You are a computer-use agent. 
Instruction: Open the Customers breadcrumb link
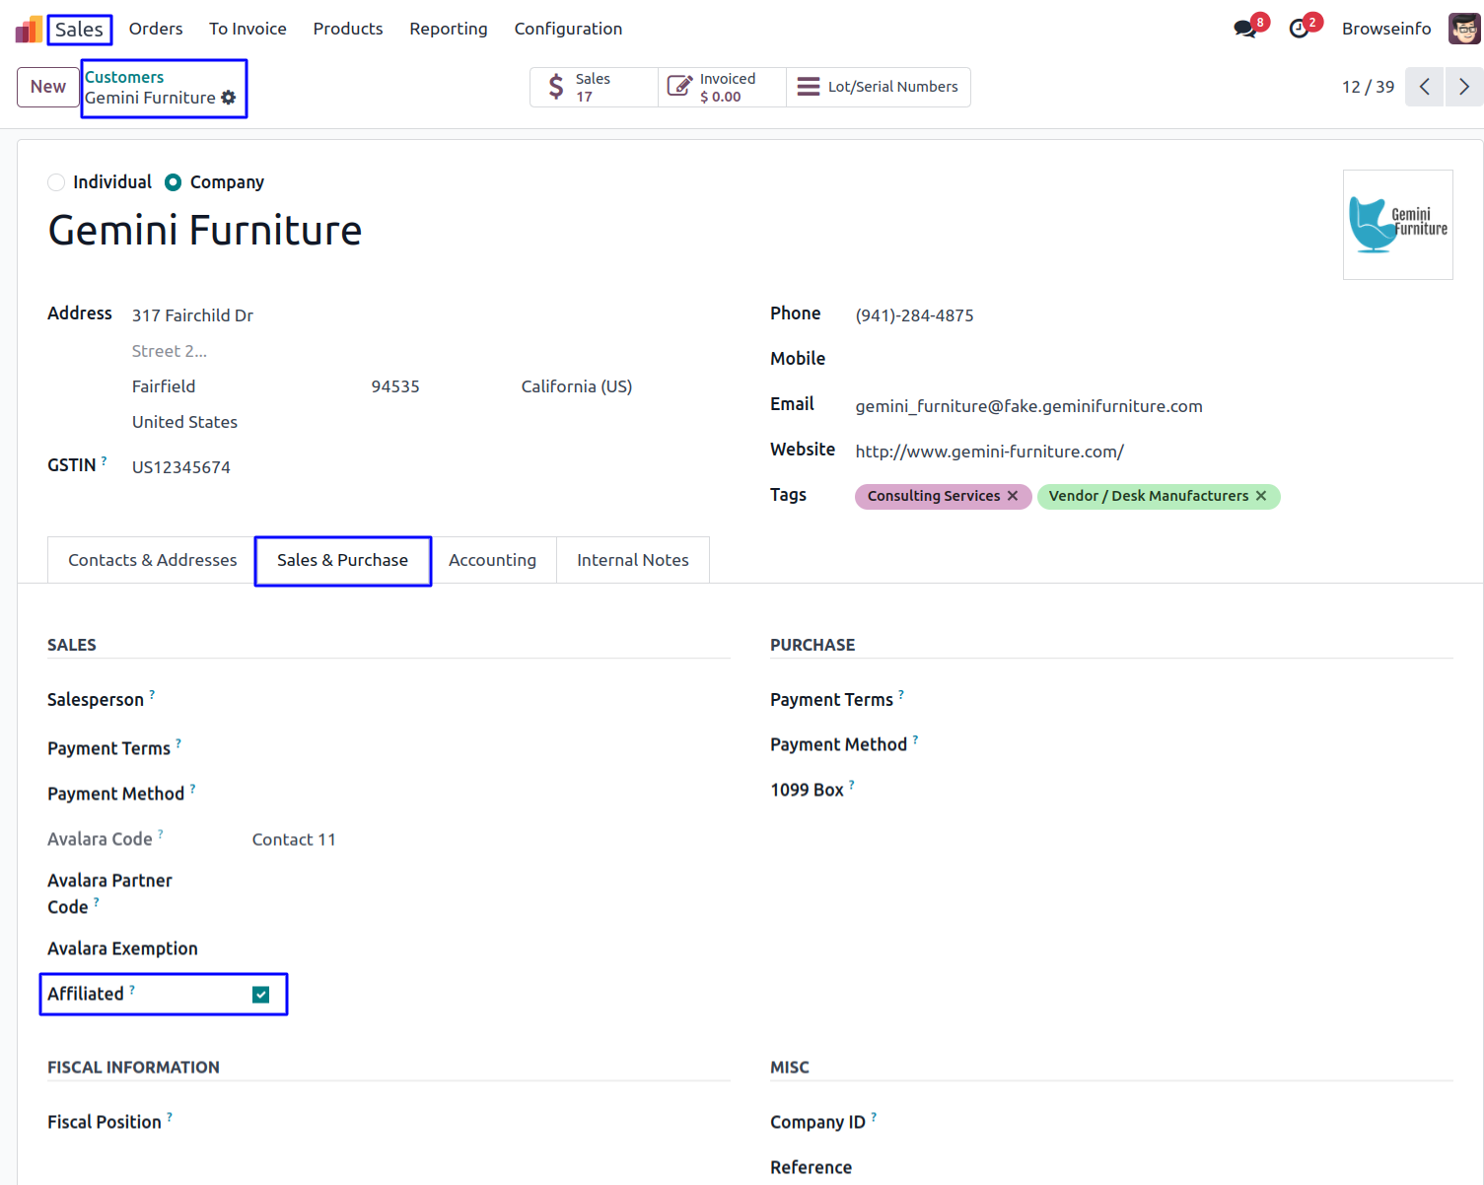click(124, 77)
